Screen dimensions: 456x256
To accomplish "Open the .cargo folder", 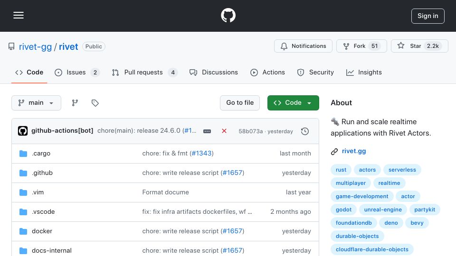I will 41,153.
